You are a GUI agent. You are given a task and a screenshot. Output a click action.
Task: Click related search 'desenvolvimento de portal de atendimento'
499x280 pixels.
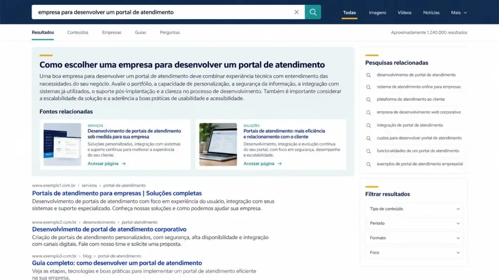(x=416, y=75)
